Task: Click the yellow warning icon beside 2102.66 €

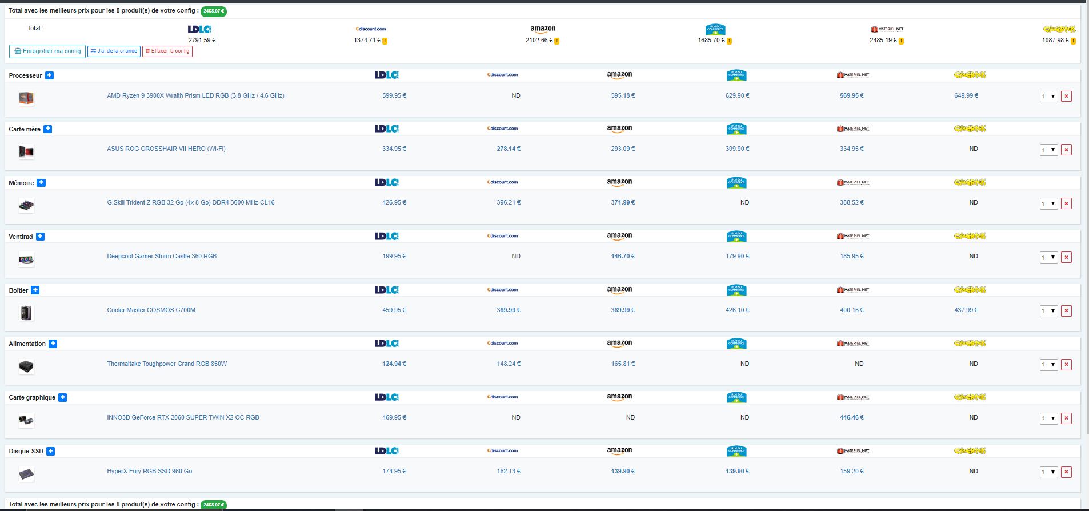Action: click(x=557, y=41)
